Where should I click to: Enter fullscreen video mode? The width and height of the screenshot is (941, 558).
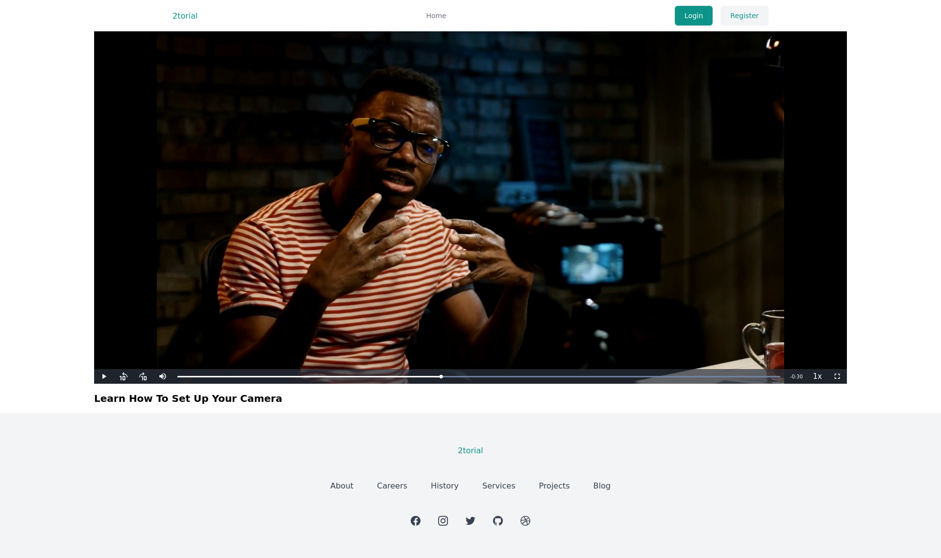coord(837,376)
